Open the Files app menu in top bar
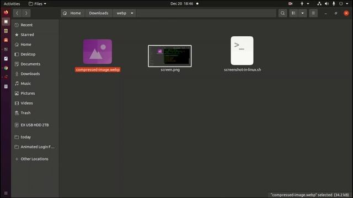This screenshot has width=353, height=198. pyautogui.click(x=38, y=4)
